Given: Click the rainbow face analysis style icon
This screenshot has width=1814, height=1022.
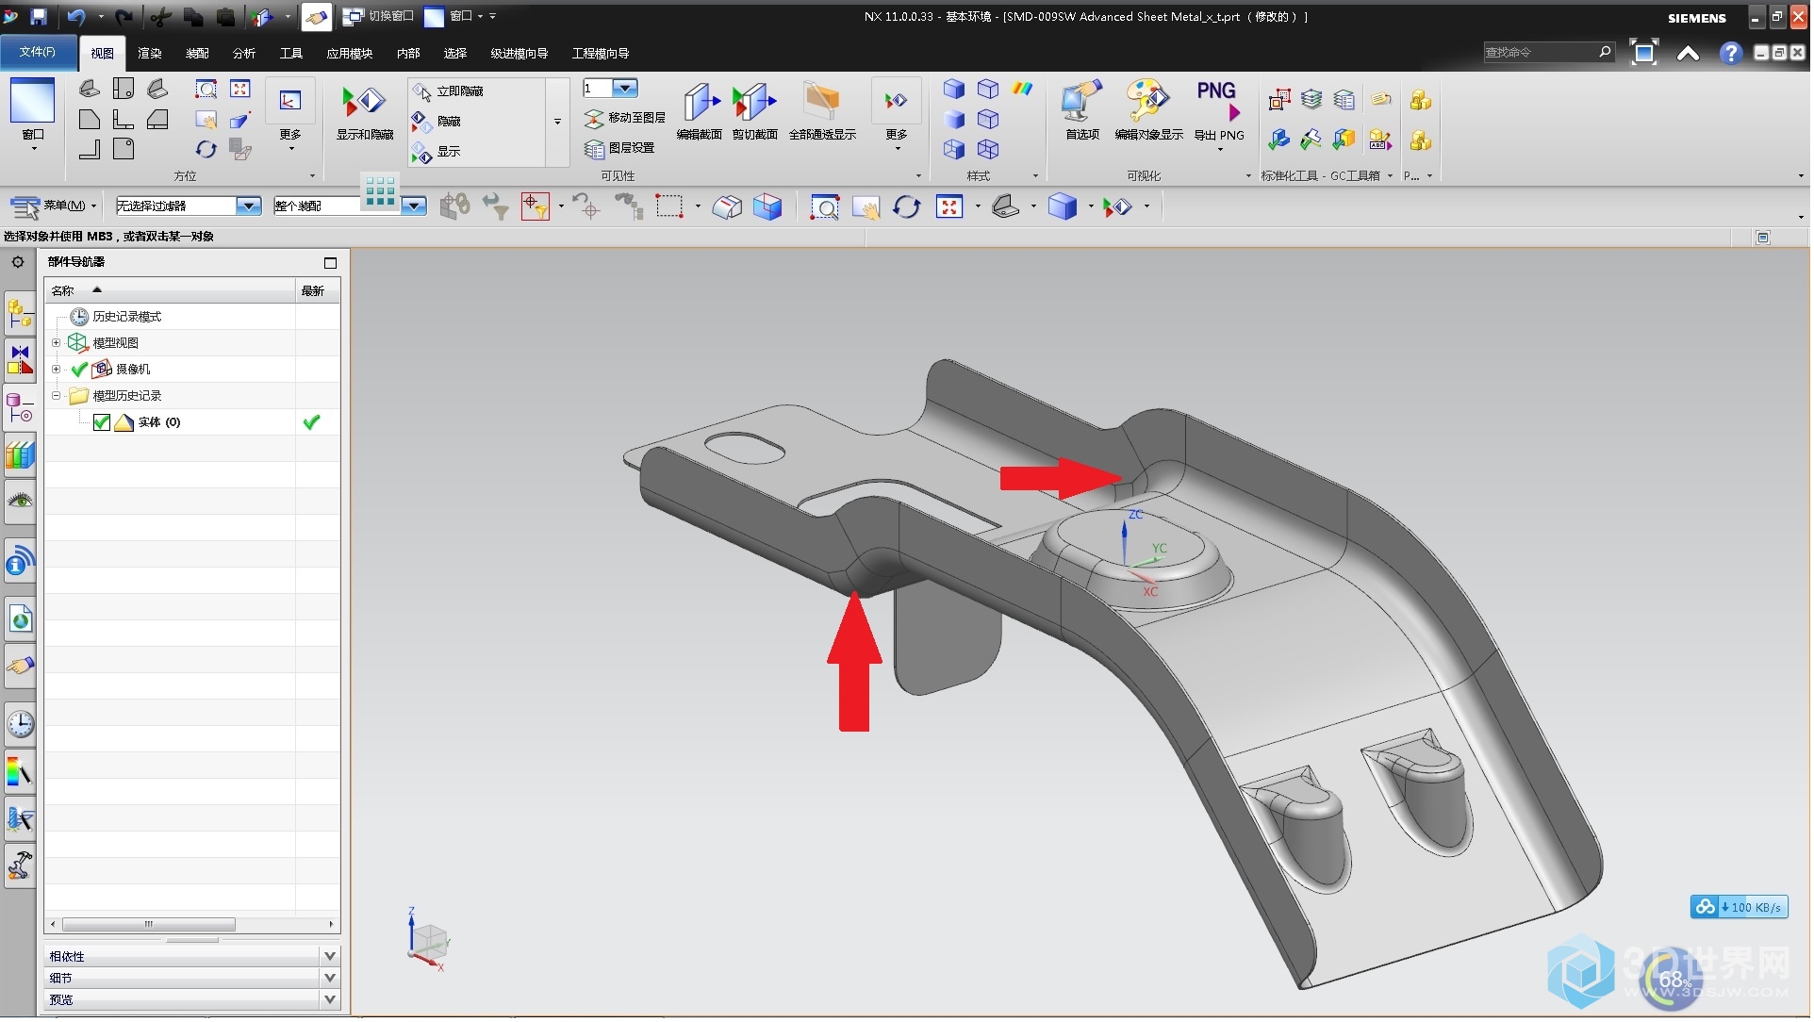Looking at the screenshot, I should point(1022,90).
